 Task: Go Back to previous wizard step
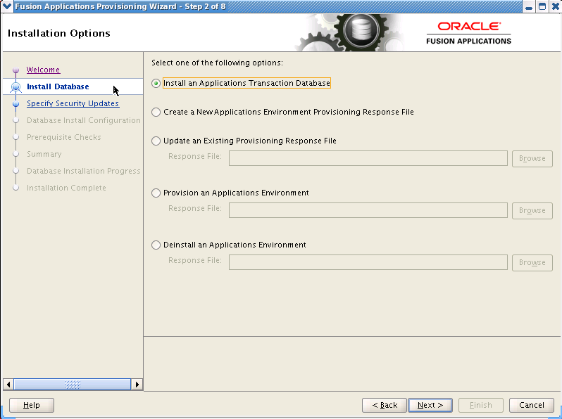(x=385, y=405)
